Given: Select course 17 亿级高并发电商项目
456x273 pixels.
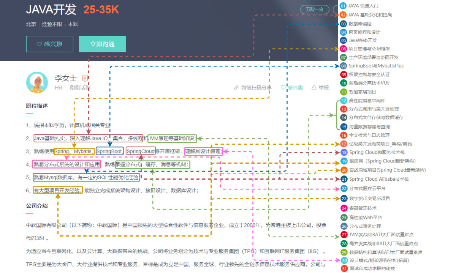Looking at the screenshot, I should tap(376, 144).
